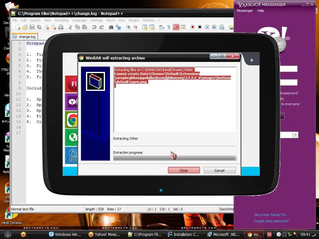
Task: Click Undo arrow in Notepad++ toolbar
Action: pyautogui.click(x=94, y=27)
